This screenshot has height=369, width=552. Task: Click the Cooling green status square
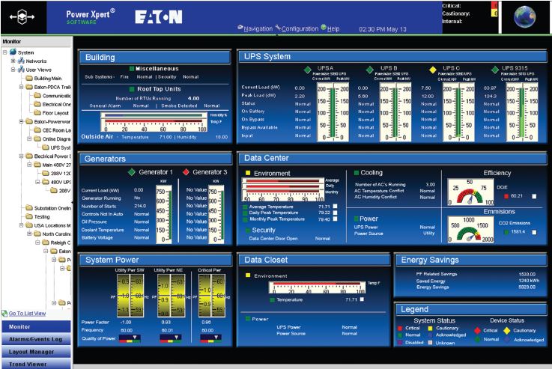click(x=357, y=173)
